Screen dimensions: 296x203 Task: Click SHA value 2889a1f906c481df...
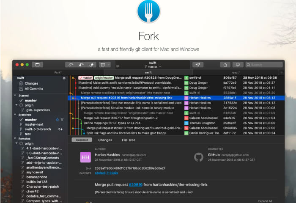[130, 168]
